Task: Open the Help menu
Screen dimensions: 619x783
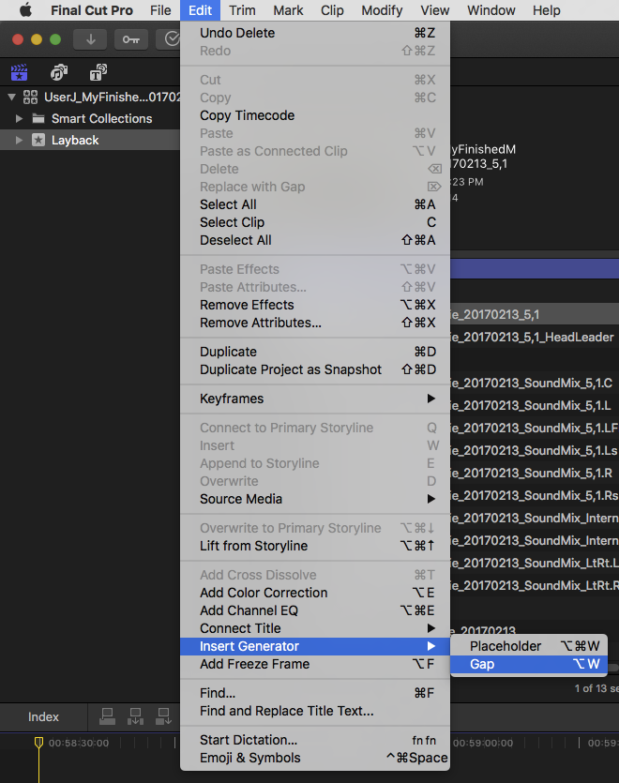Action: pyautogui.click(x=547, y=10)
